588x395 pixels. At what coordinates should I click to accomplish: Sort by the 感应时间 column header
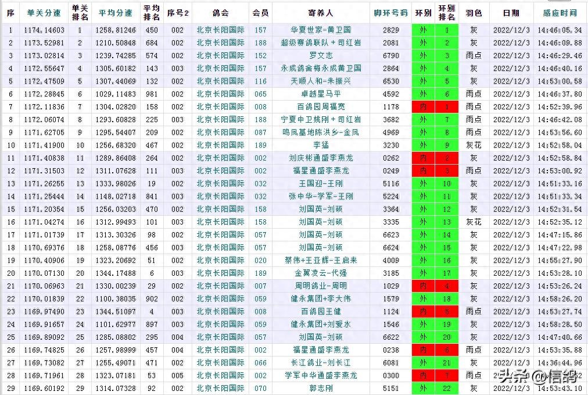560,12
